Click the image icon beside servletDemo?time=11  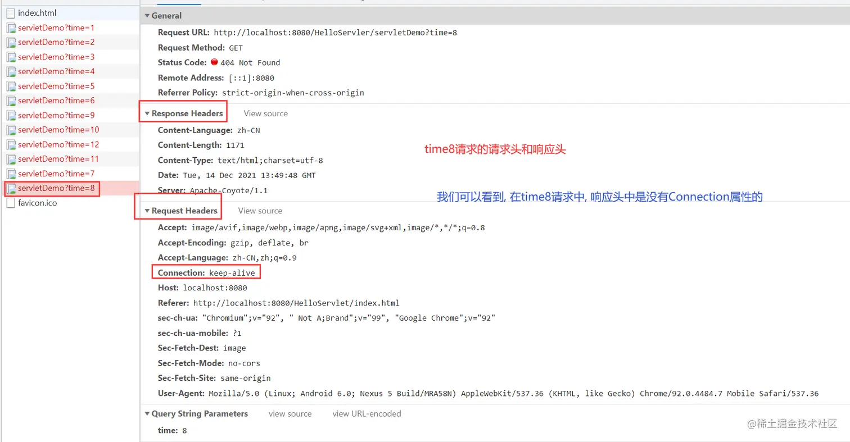(x=11, y=159)
